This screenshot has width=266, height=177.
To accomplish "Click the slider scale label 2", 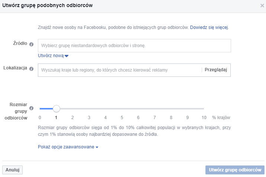I will (72, 118).
